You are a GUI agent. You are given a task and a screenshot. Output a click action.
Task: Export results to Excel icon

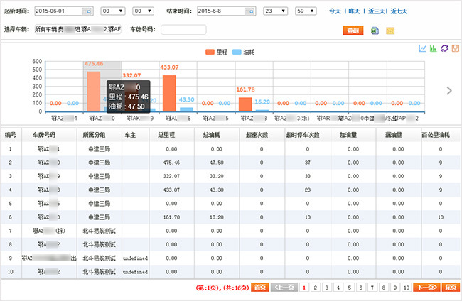pos(375,31)
